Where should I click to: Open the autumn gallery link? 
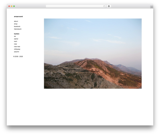pyautogui.click(x=17, y=52)
